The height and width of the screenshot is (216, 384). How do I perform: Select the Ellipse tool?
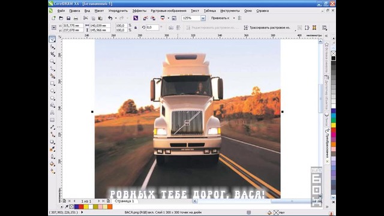click(x=52, y=91)
